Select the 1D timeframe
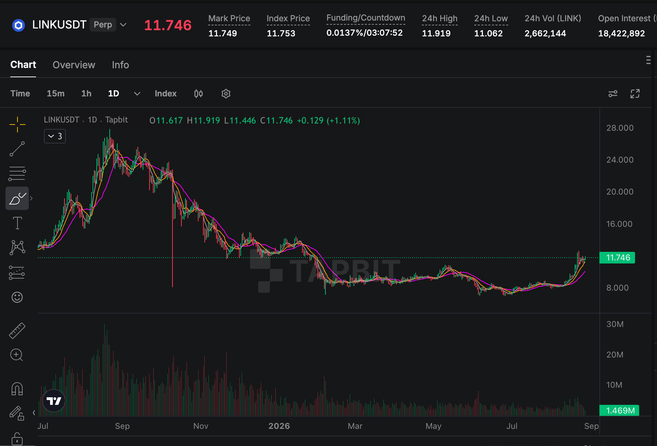Screen dimensions: 657x446 tap(114, 94)
